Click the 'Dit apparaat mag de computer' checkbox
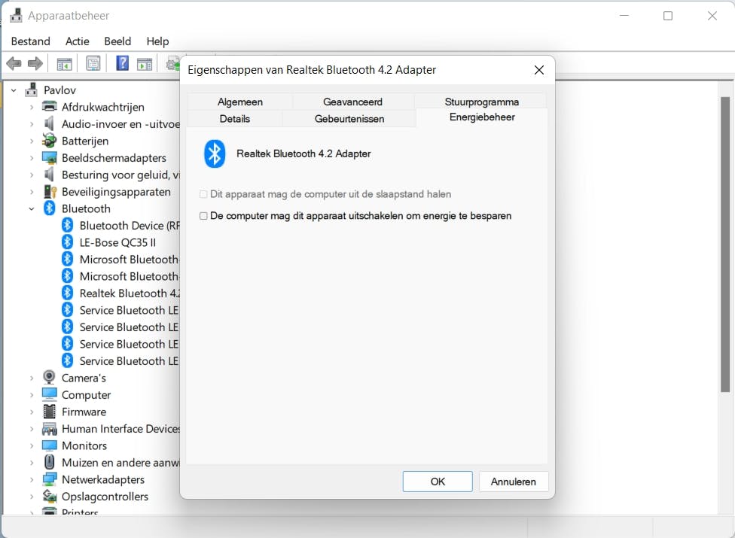Screen dimensions: 735x538 pos(203,194)
